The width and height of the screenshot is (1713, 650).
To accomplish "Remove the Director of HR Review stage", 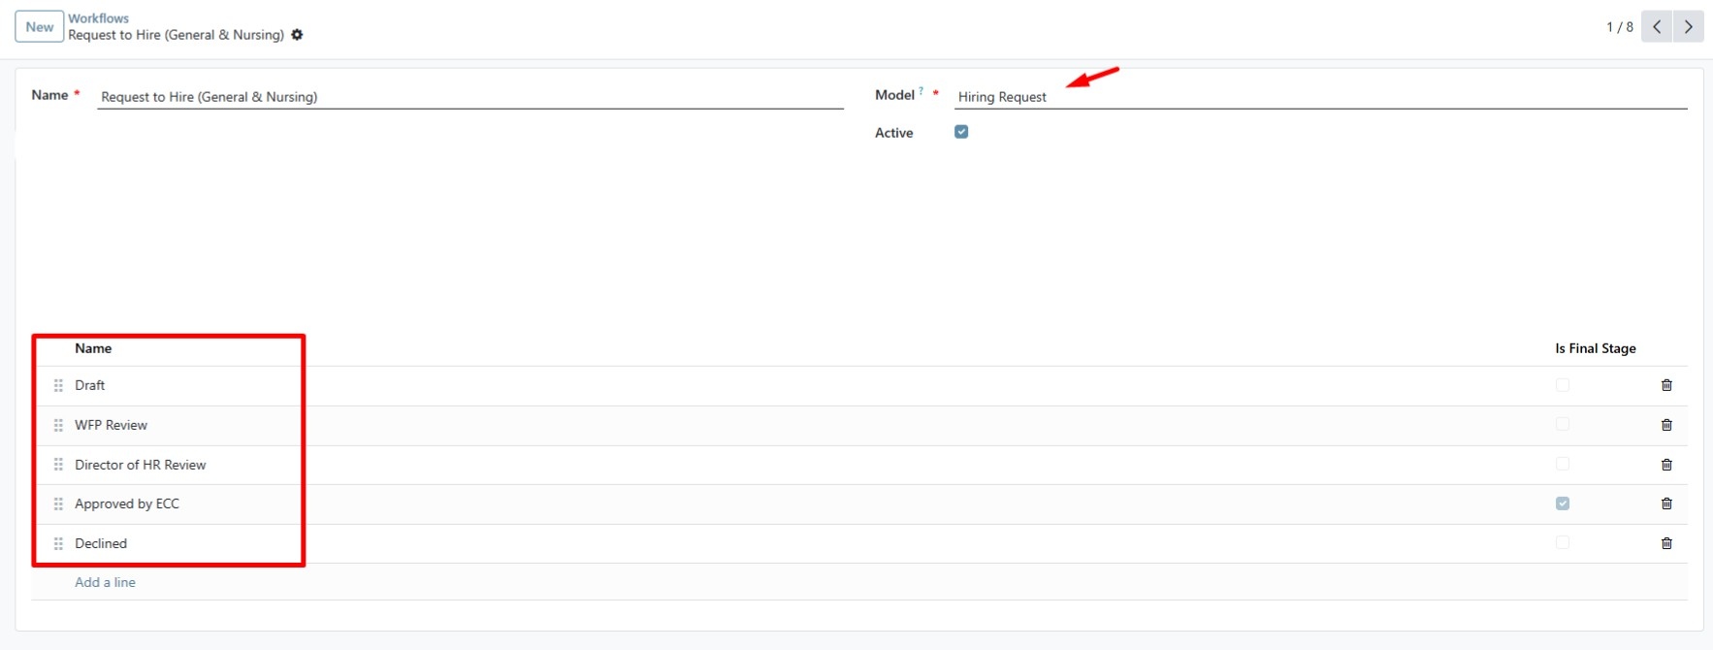I will 1665,465.
